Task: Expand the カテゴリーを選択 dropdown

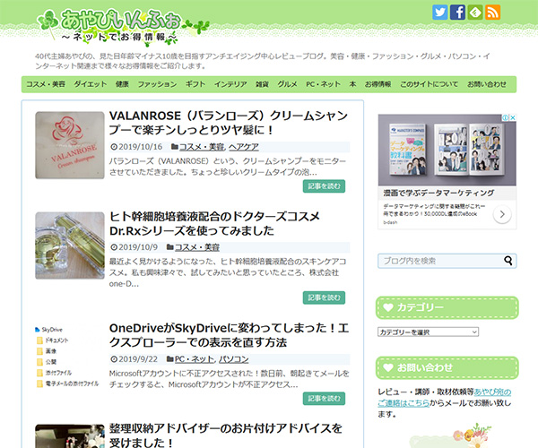Action: pyautogui.click(x=429, y=332)
